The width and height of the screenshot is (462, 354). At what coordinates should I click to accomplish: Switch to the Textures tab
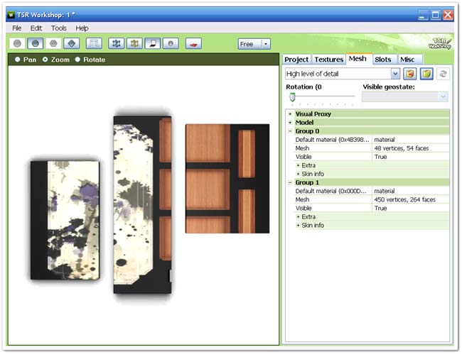tap(329, 60)
